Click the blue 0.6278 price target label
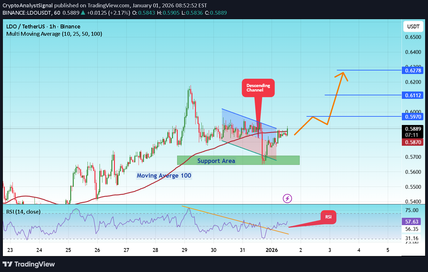The image size is (428, 272). tap(412, 70)
